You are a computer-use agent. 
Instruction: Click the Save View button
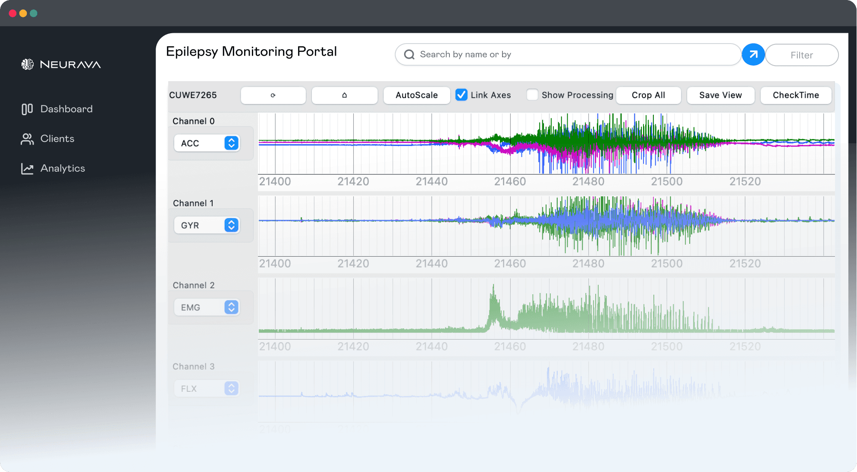tap(720, 95)
